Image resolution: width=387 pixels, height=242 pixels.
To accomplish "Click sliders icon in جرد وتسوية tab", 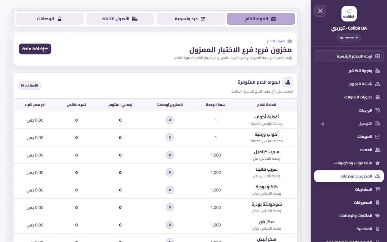I will coord(203,19).
